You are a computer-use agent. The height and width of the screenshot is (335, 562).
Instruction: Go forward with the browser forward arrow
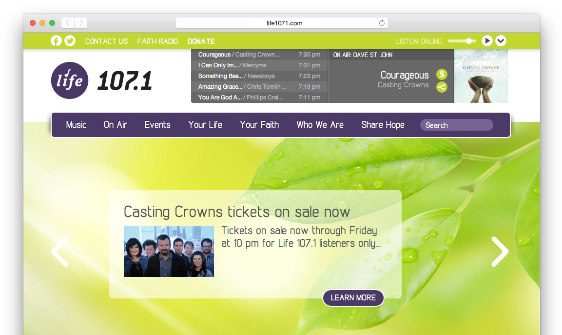(81, 23)
